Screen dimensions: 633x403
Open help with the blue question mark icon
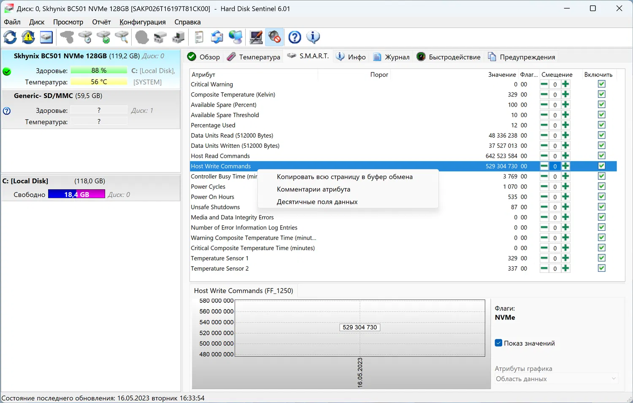click(295, 37)
